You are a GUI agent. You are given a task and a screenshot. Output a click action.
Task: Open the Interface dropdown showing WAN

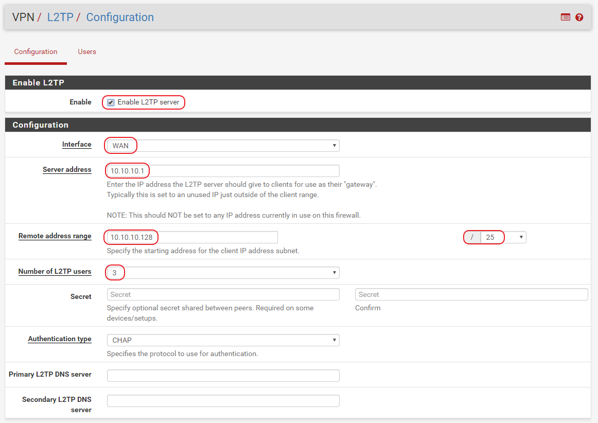point(223,145)
